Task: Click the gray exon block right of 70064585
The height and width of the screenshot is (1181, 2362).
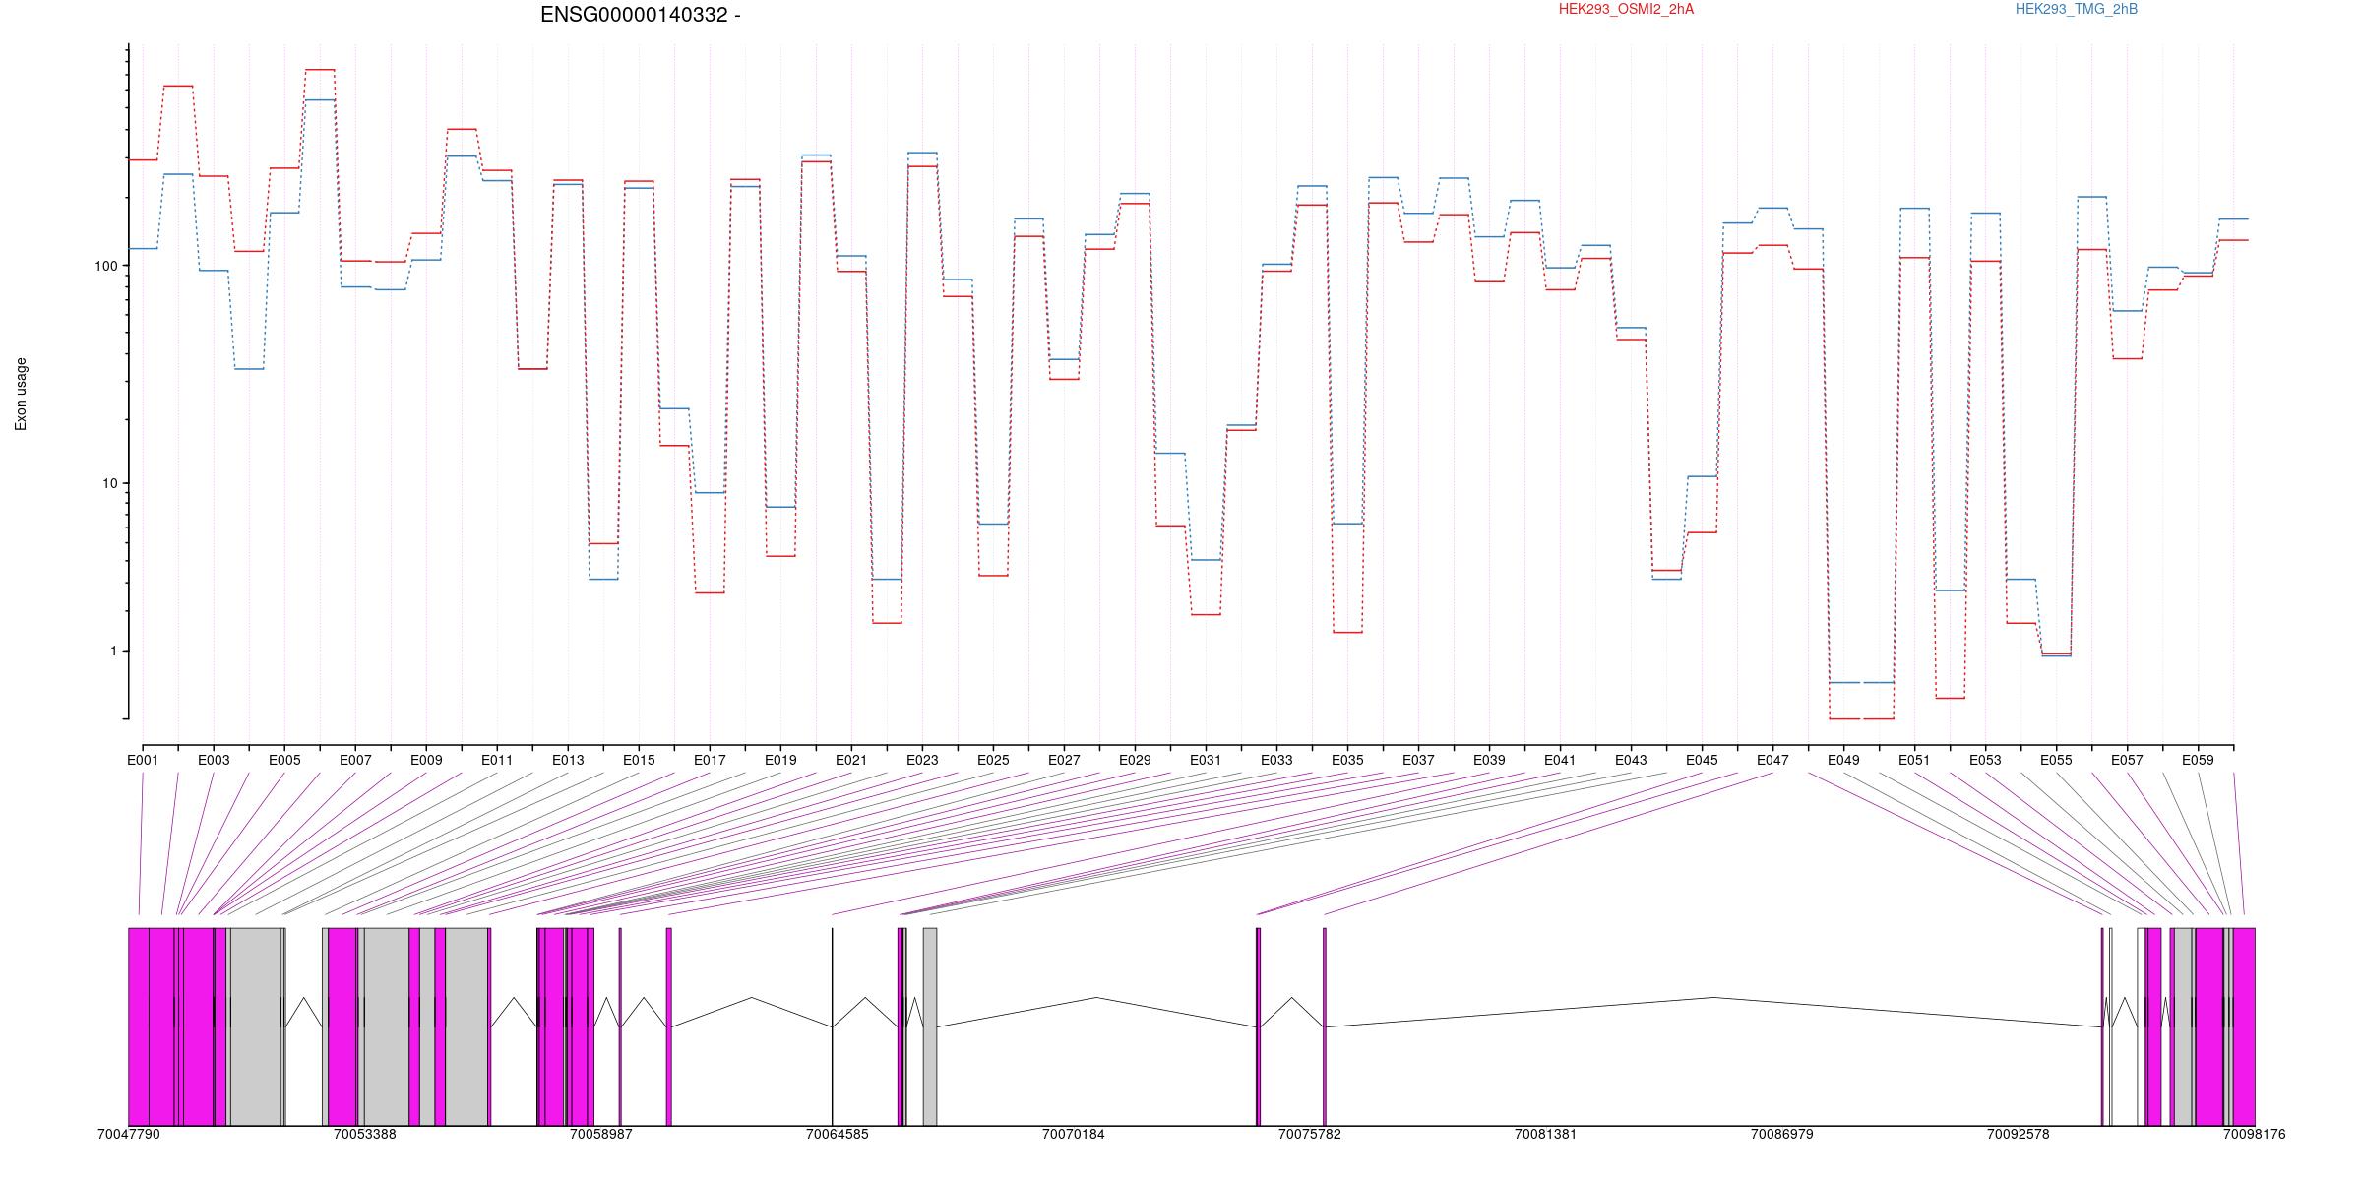Action: 930,1026
